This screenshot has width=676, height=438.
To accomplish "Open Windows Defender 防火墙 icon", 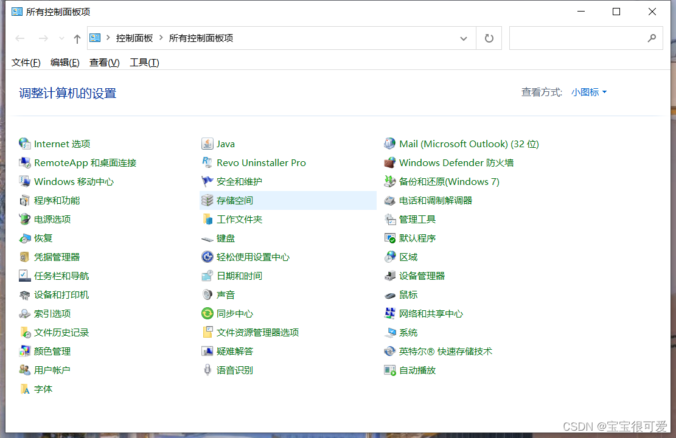I will 390,162.
